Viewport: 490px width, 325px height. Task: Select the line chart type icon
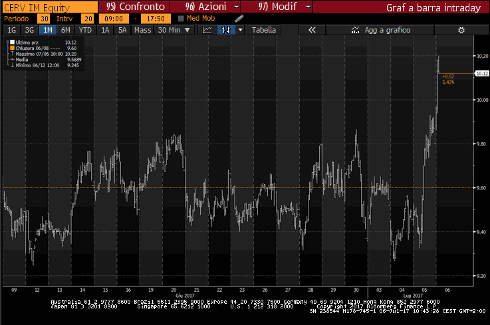207,30
